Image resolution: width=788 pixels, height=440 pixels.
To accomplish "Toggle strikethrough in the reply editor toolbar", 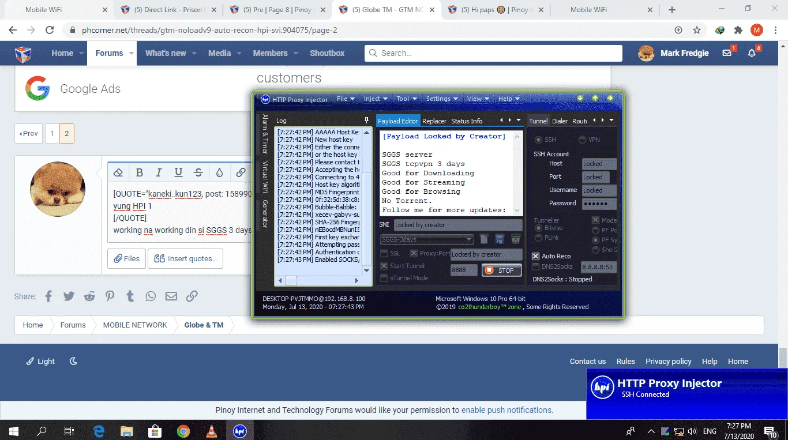I will 198,172.
